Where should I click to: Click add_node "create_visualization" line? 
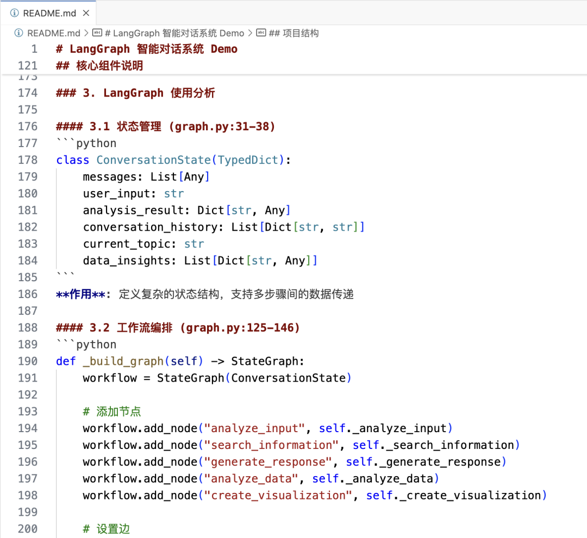[315, 495]
